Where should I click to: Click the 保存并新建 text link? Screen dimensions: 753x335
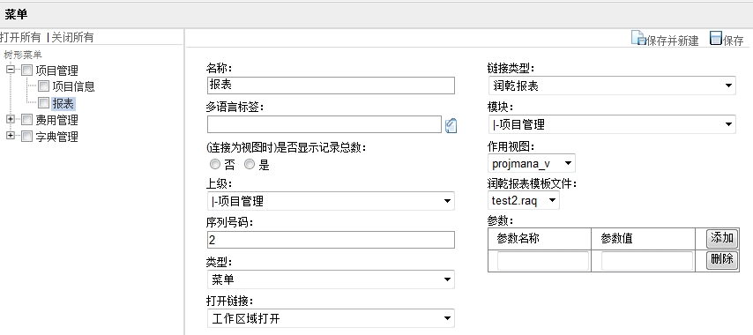(x=672, y=41)
